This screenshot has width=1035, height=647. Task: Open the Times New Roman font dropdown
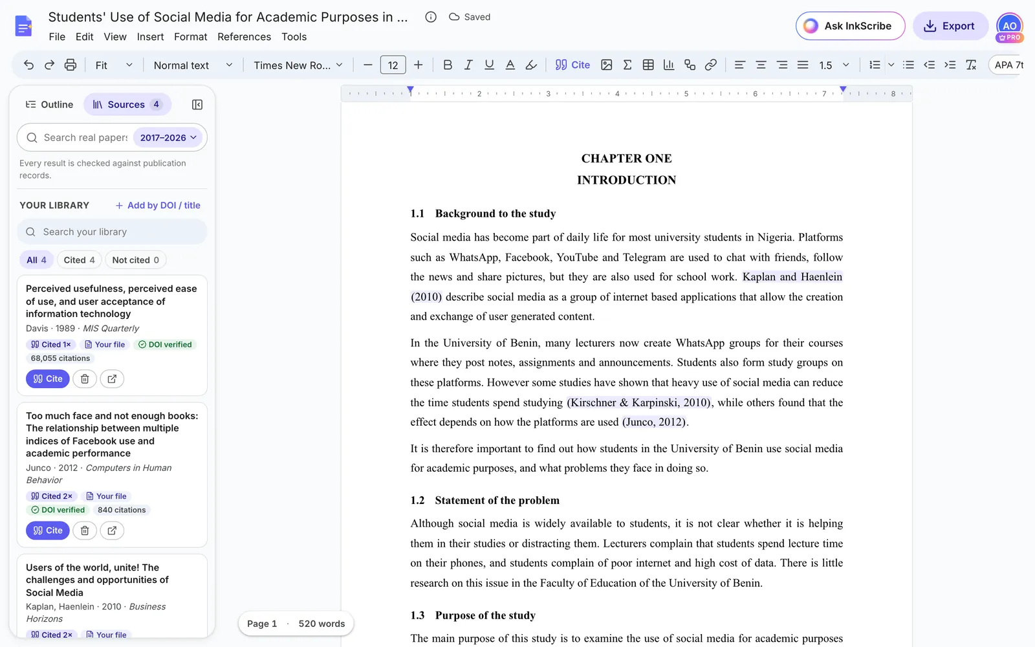[298, 65]
